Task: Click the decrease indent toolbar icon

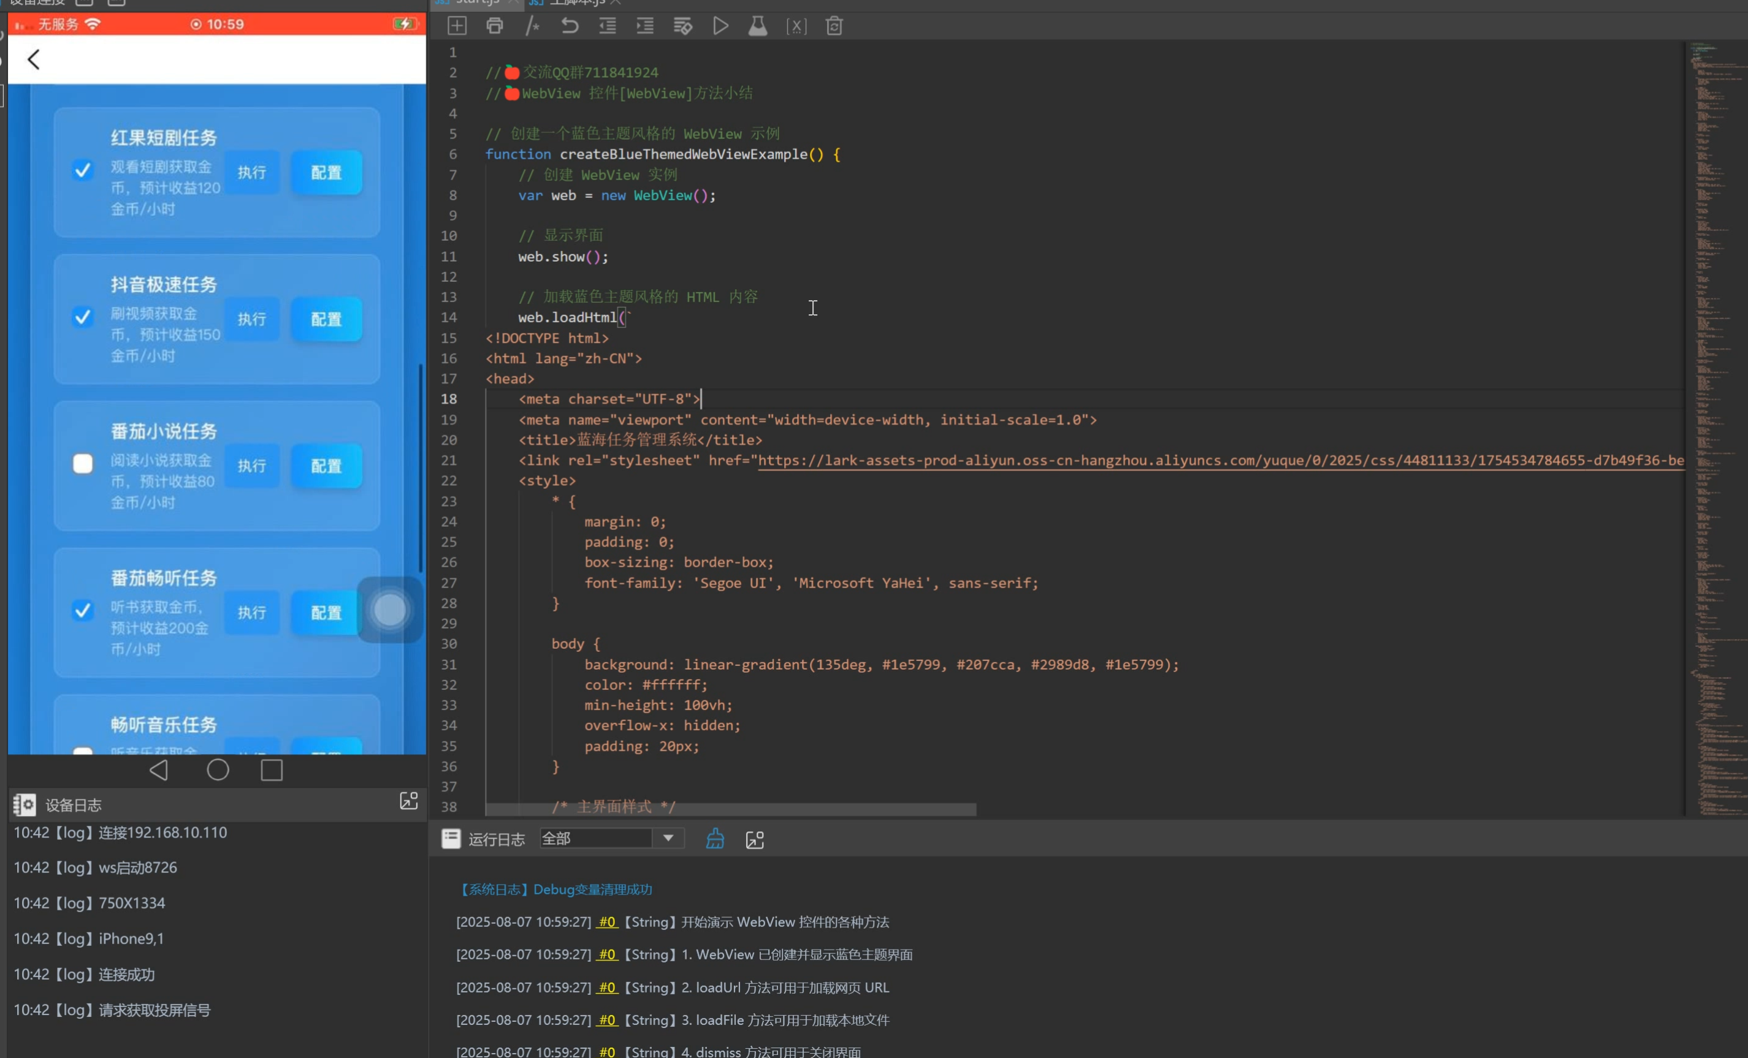Action: pos(607,26)
